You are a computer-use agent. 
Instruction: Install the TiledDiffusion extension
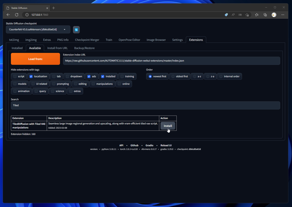[168, 126]
